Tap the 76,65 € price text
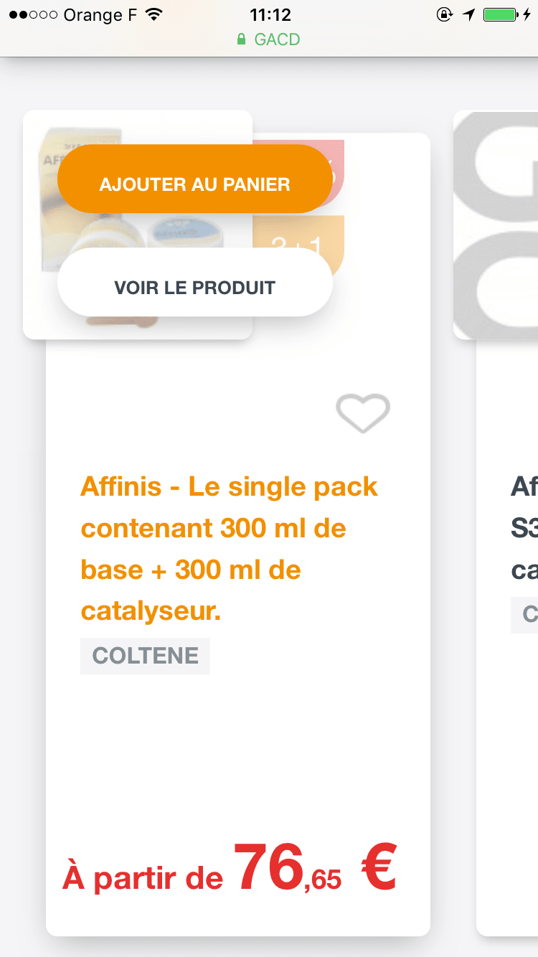Viewport: 538px width, 957px height. pyautogui.click(x=230, y=869)
